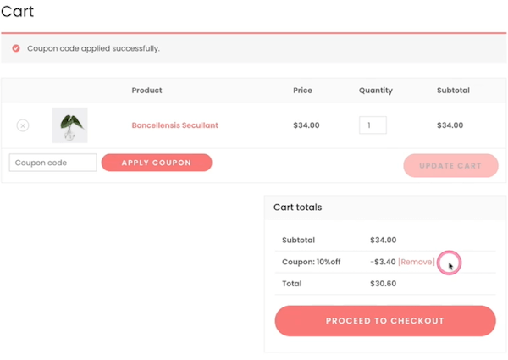Click the Subtotal column header
The image size is (508, 360).
click(453, 91)
